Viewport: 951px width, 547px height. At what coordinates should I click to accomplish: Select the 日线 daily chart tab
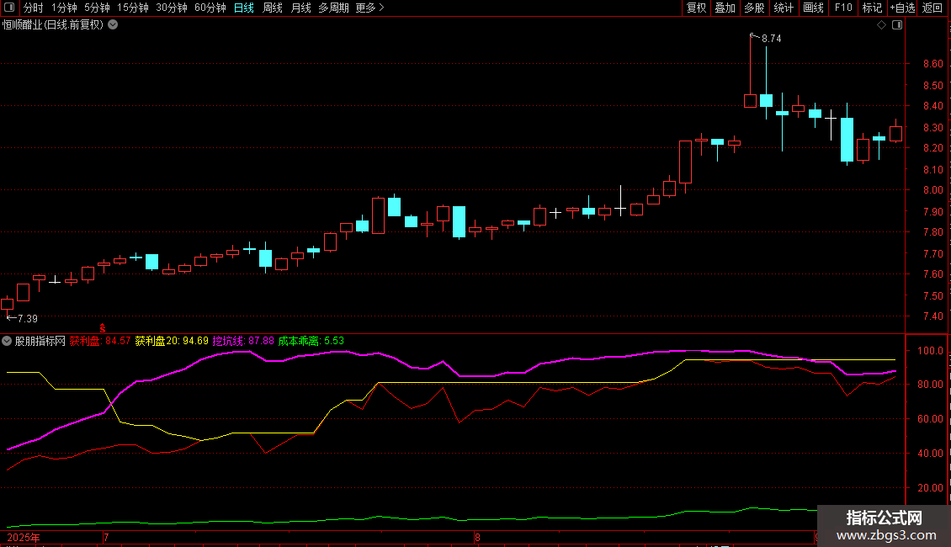pos(244,8)
